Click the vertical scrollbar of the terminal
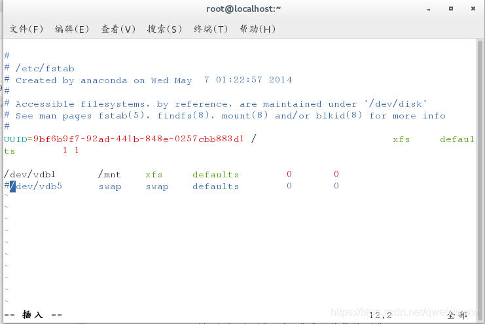Image resolution: width=485 pixels, height=324 pixels. [x=480, y=181]
